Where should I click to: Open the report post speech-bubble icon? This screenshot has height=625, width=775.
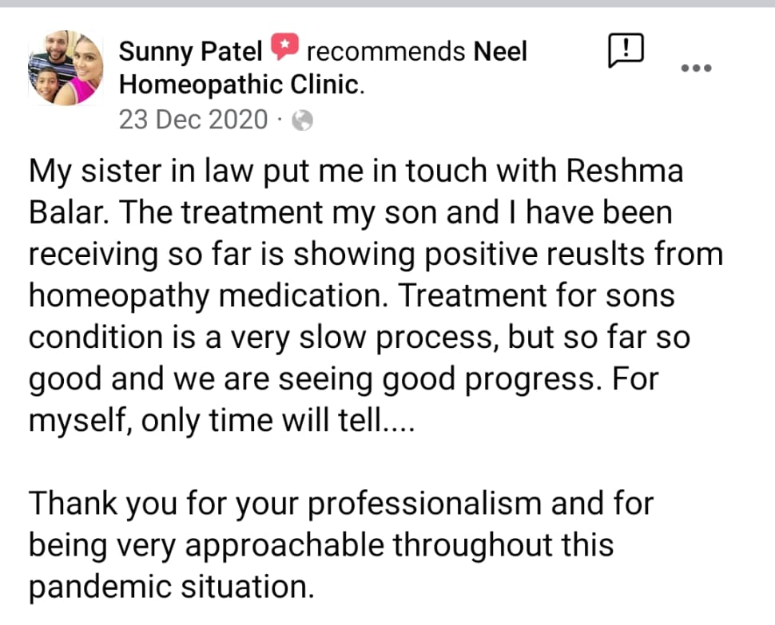pyautogui.click(x=625, y=53)
